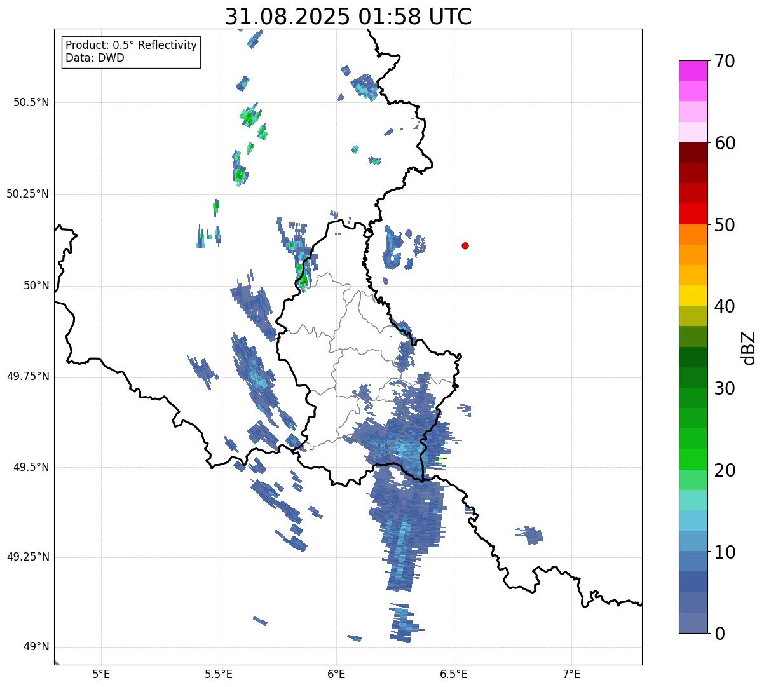Click the latitude label "49°N"
Viewport: 764px width, 687px height.
click(36, 647)
